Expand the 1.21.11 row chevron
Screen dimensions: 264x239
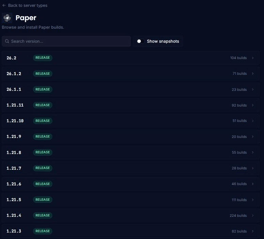253,105
